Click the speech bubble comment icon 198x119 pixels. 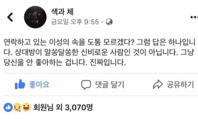pyautogui.click(x=86, y=85)
